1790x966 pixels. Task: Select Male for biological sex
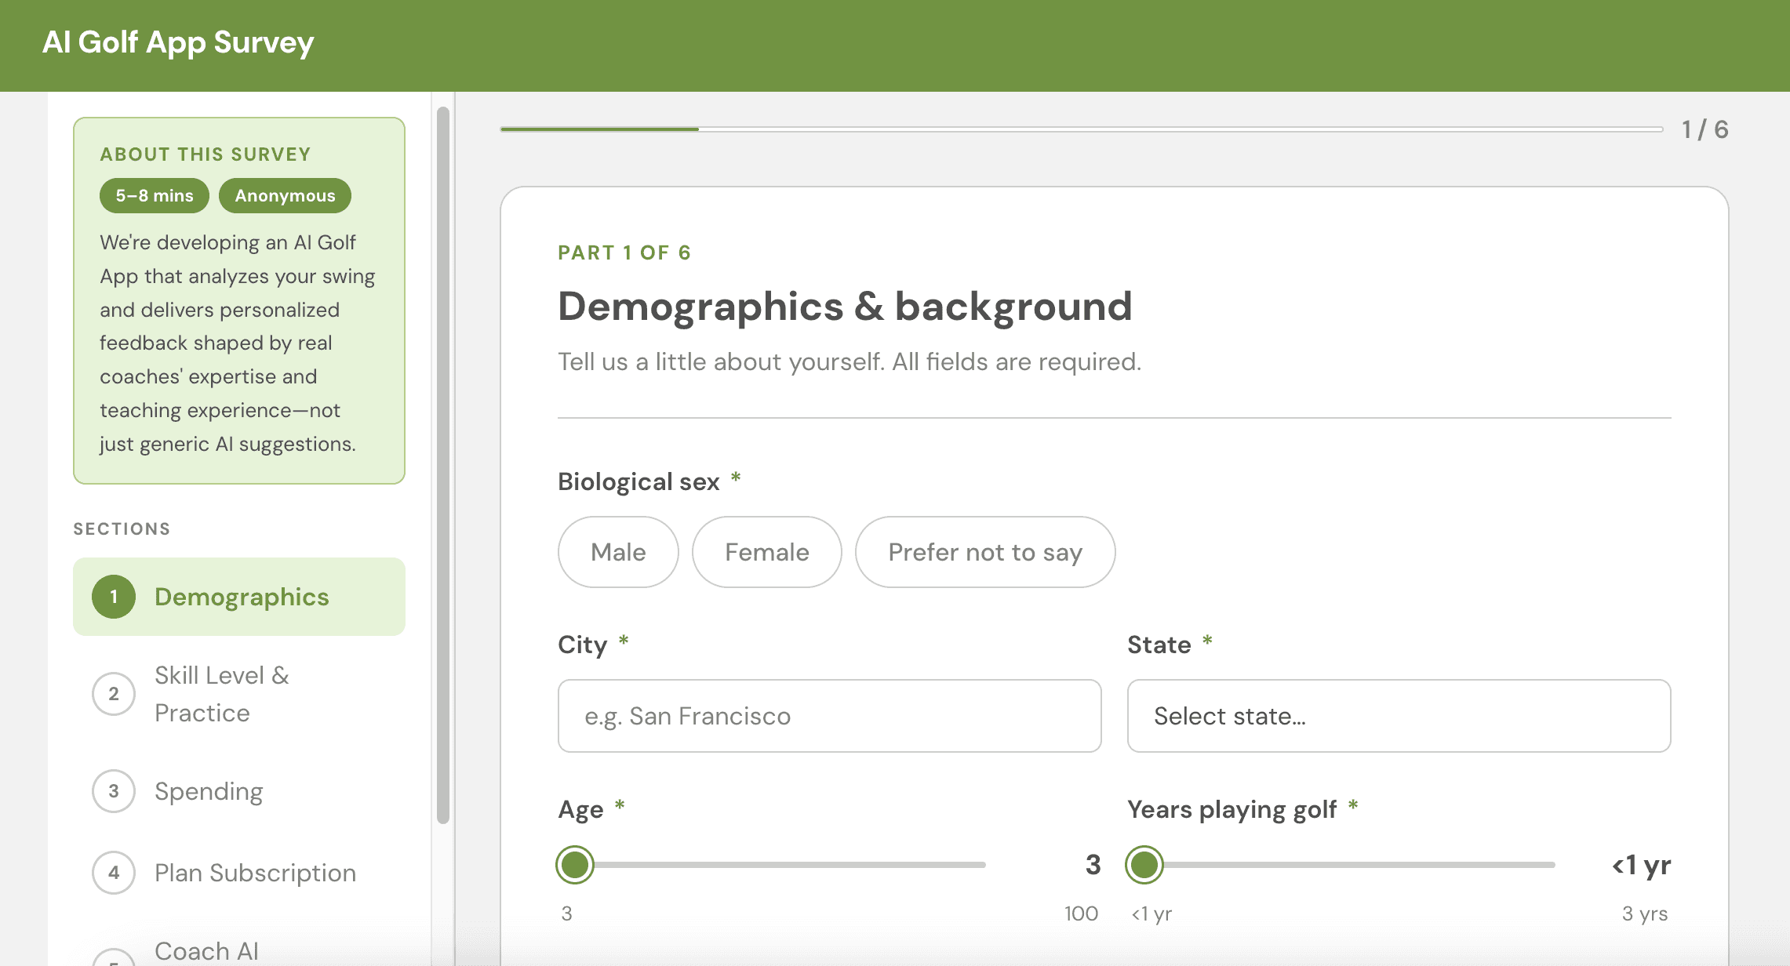(x=618, y=552)
